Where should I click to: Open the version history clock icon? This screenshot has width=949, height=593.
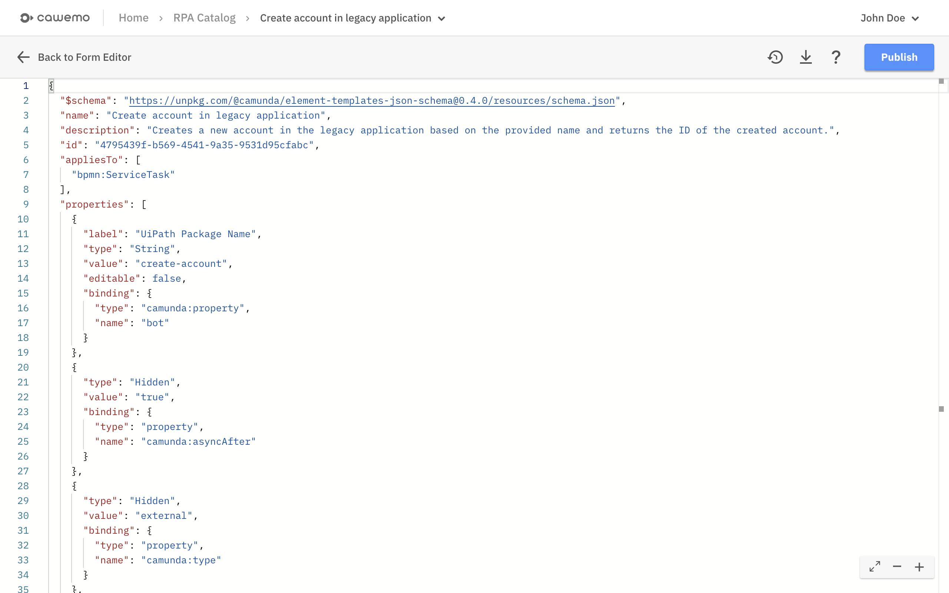[x=775, y=57]
